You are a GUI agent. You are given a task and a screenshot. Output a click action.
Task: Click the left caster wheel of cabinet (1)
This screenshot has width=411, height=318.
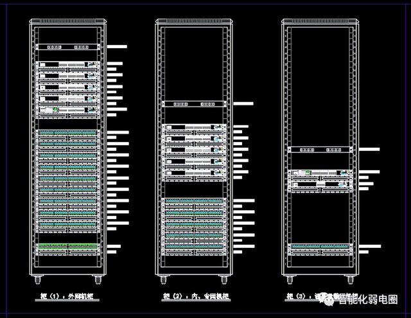[x=38, y=279]
